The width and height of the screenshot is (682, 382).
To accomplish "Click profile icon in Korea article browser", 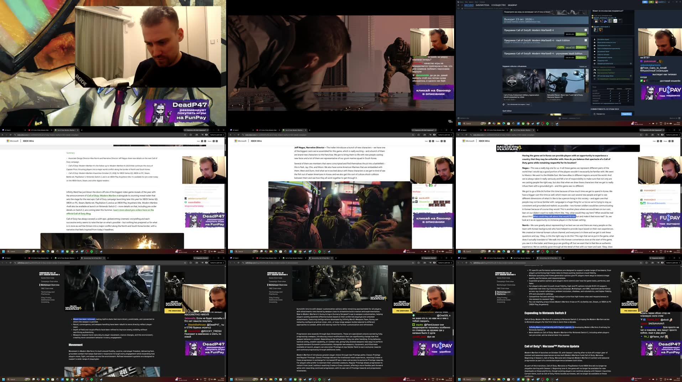I will click(662, 135).
